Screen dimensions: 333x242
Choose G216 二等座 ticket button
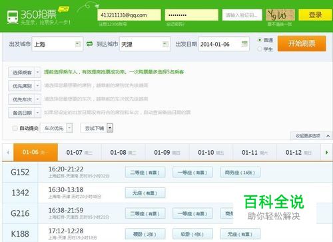click(x=145, y=213)
